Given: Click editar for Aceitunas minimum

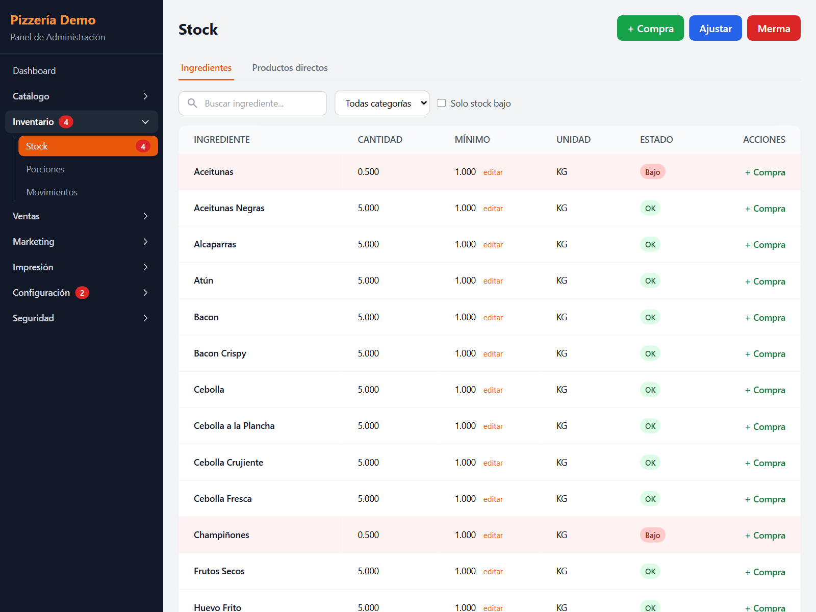Looking at the screenshot, I should [x=493, y=172].
